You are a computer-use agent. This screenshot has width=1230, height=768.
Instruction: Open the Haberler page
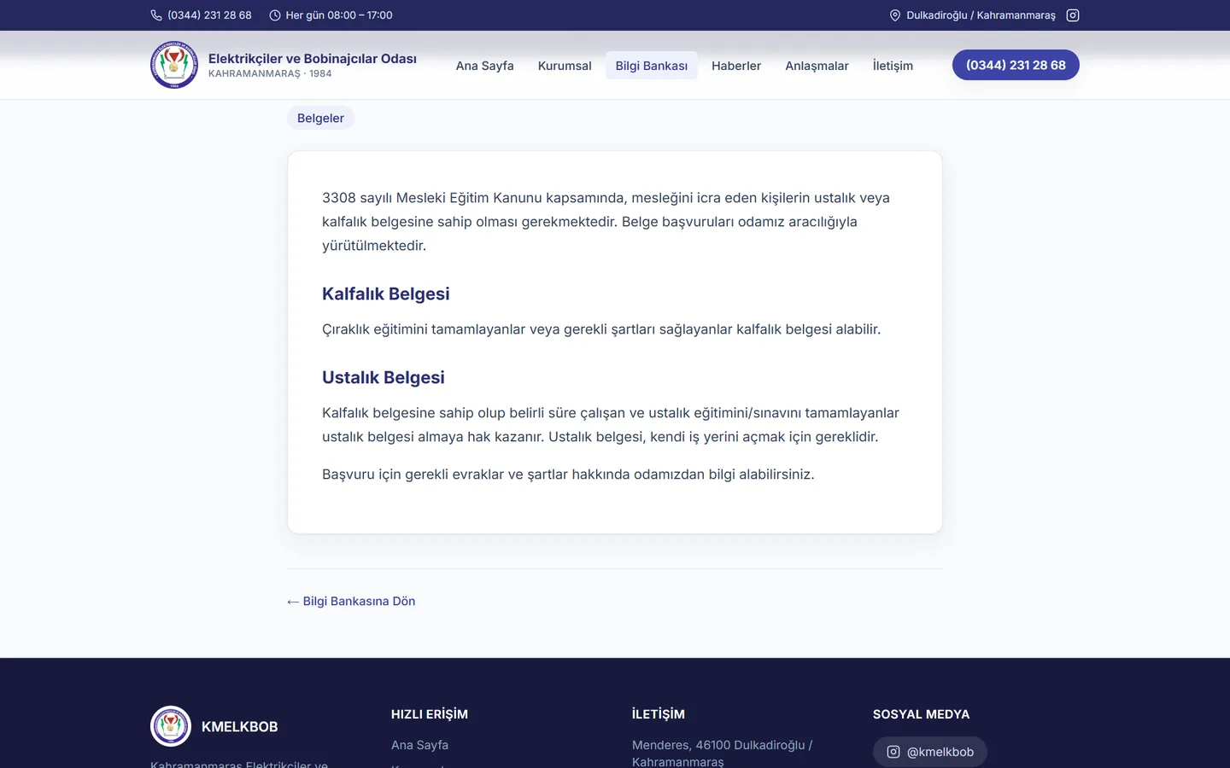click(736, 66)
